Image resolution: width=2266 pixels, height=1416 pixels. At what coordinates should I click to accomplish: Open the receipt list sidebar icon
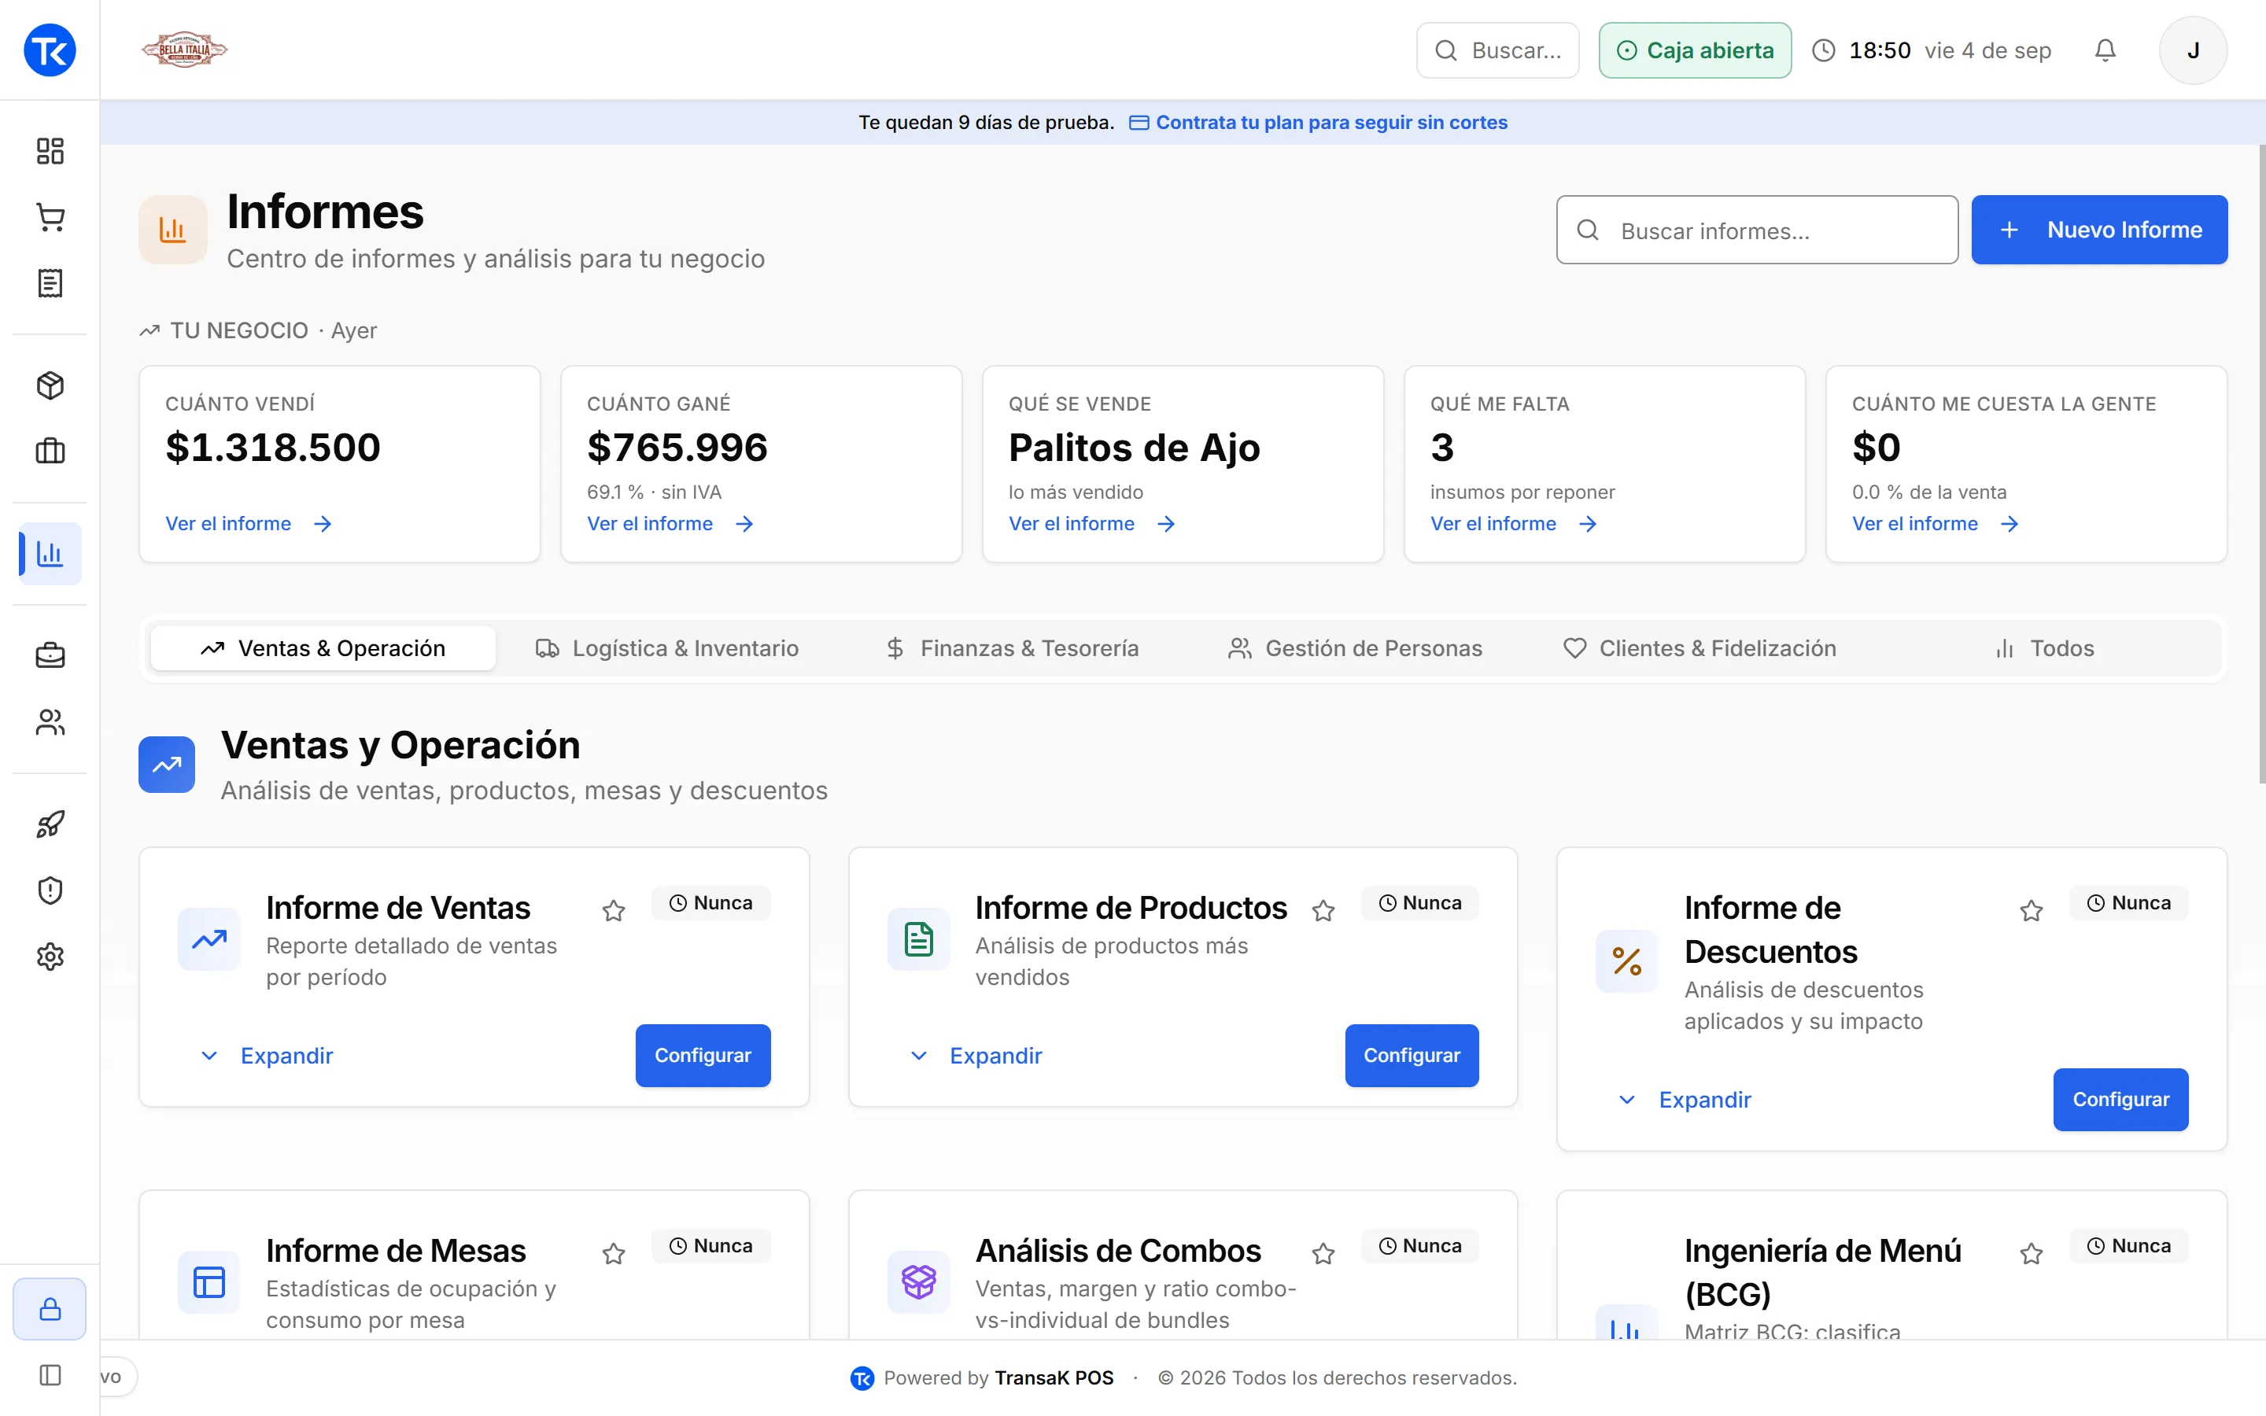[x=50, y=283]
